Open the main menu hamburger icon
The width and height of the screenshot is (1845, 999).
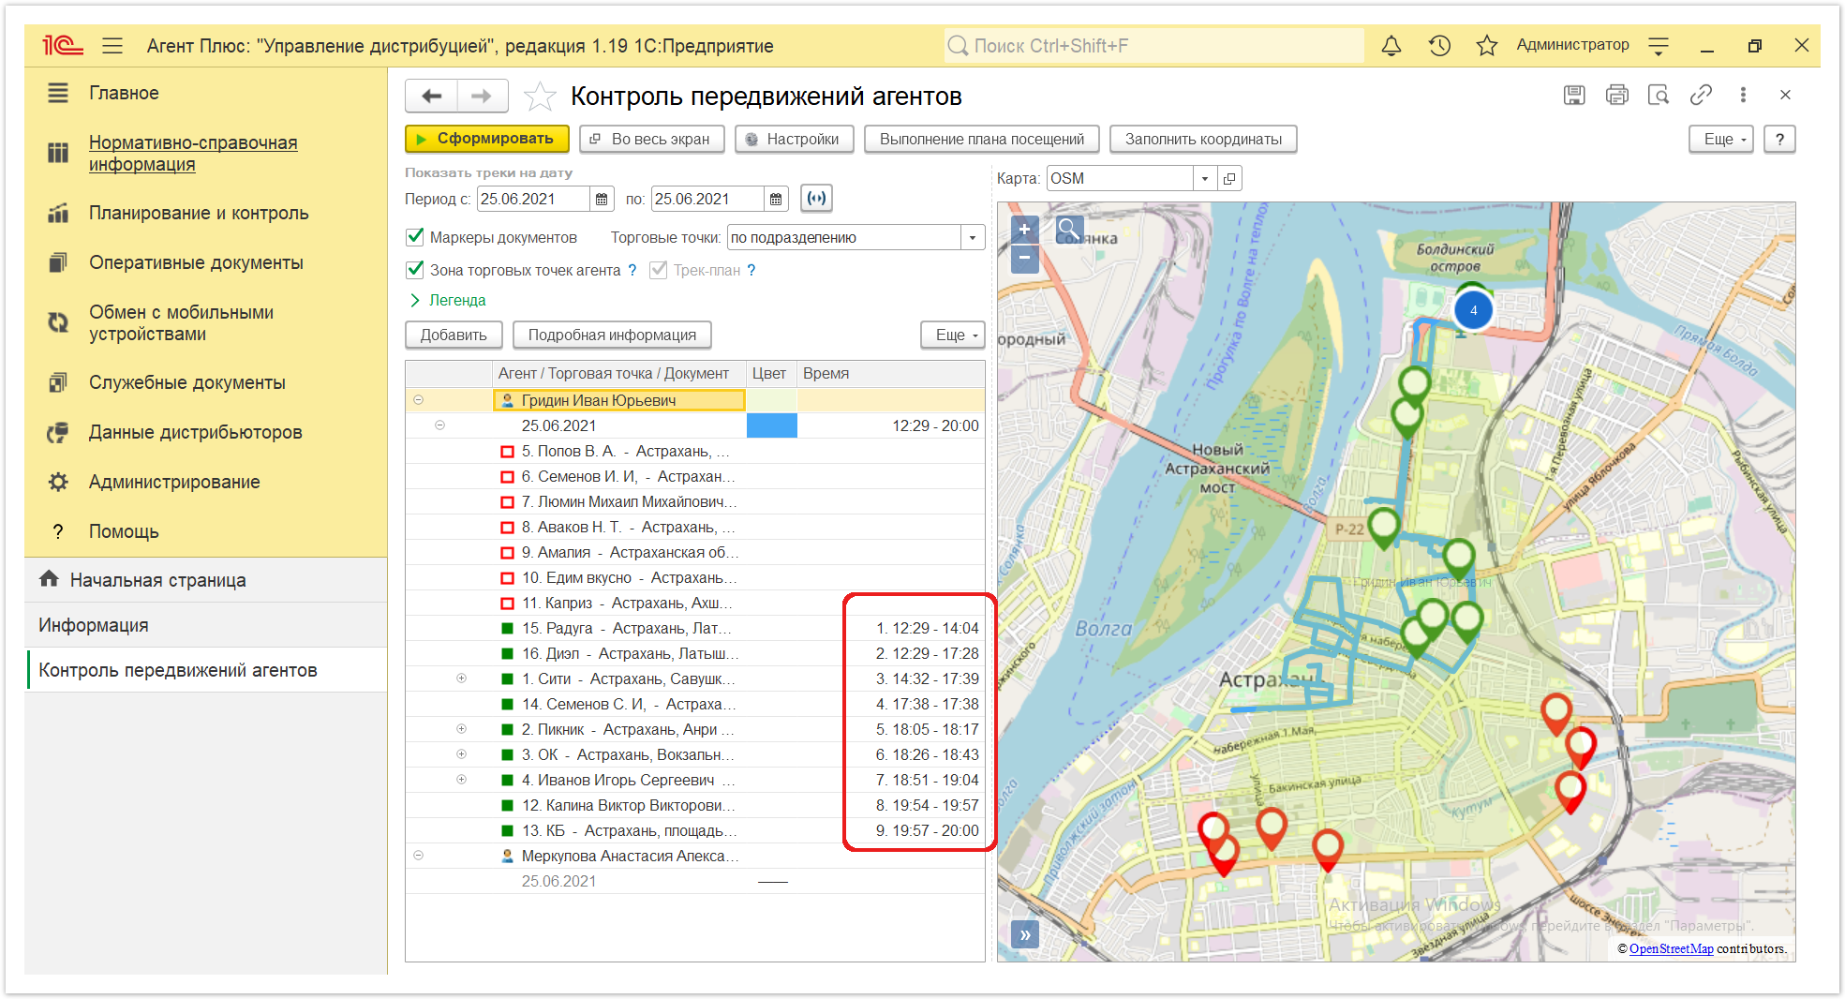pos(112,45)
